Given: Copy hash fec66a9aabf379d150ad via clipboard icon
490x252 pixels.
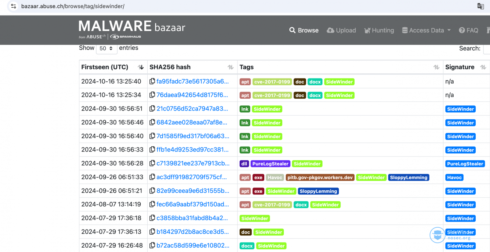Looking at the screenshot, I should 152,204.
